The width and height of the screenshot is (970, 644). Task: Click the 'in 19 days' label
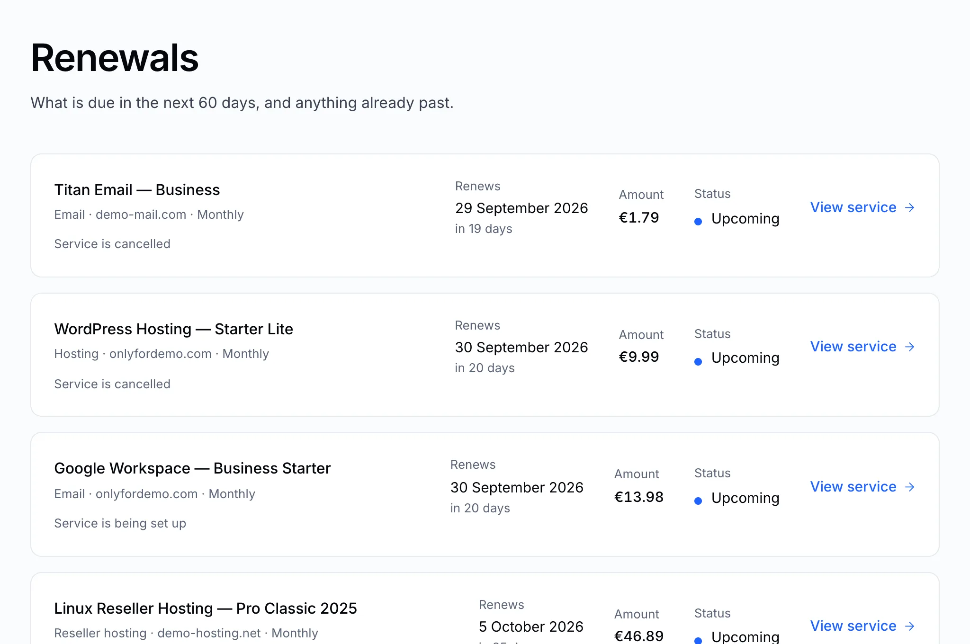point(484,229)
